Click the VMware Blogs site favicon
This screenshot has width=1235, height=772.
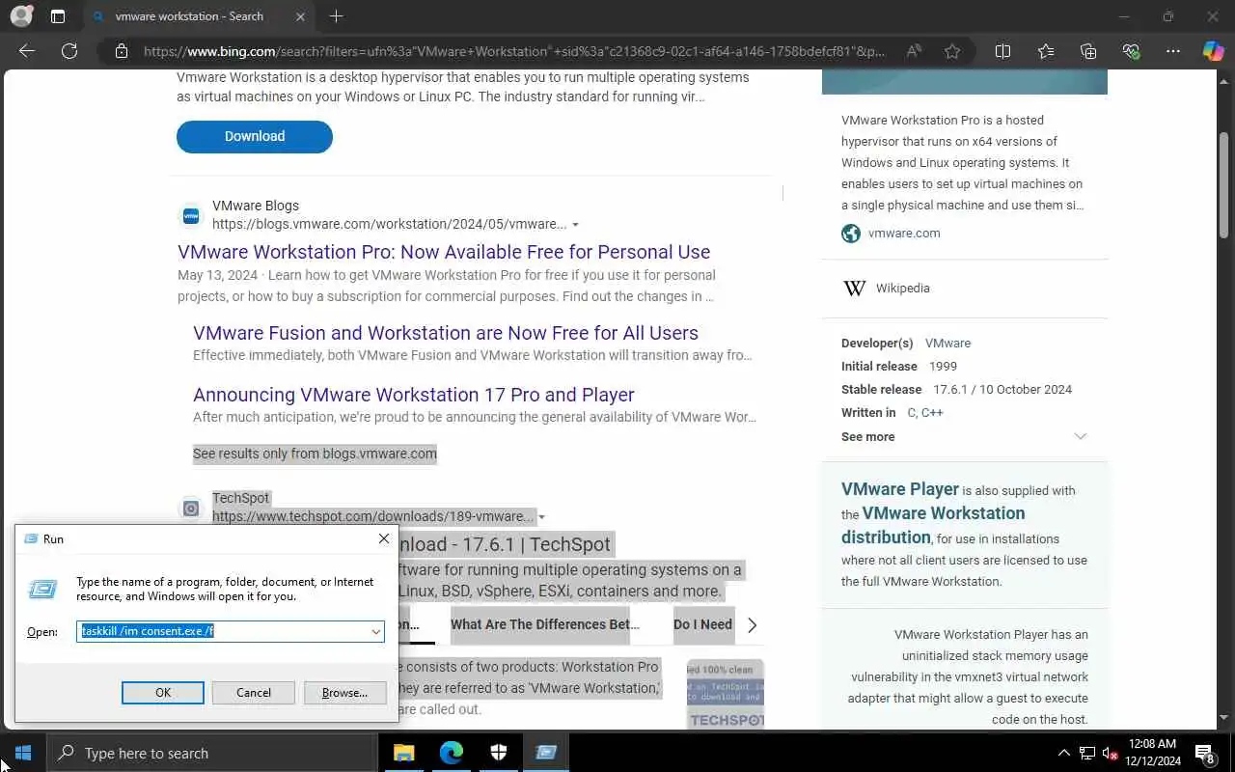pyautogui.click(x=191, y=216)
